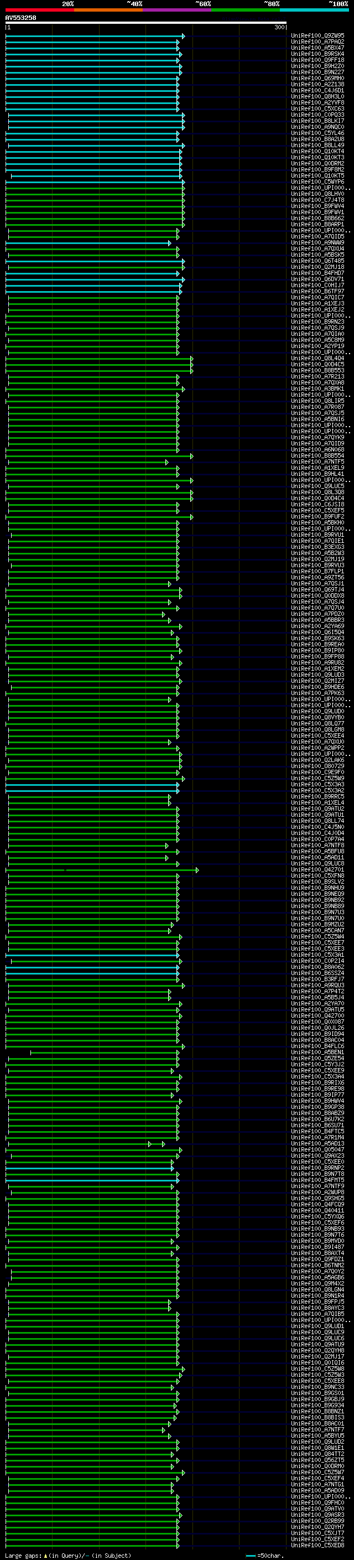Select hit label UniRef100_A7P4T2
The height and width of the screenshot is (1560, 354).
point(317,991)
